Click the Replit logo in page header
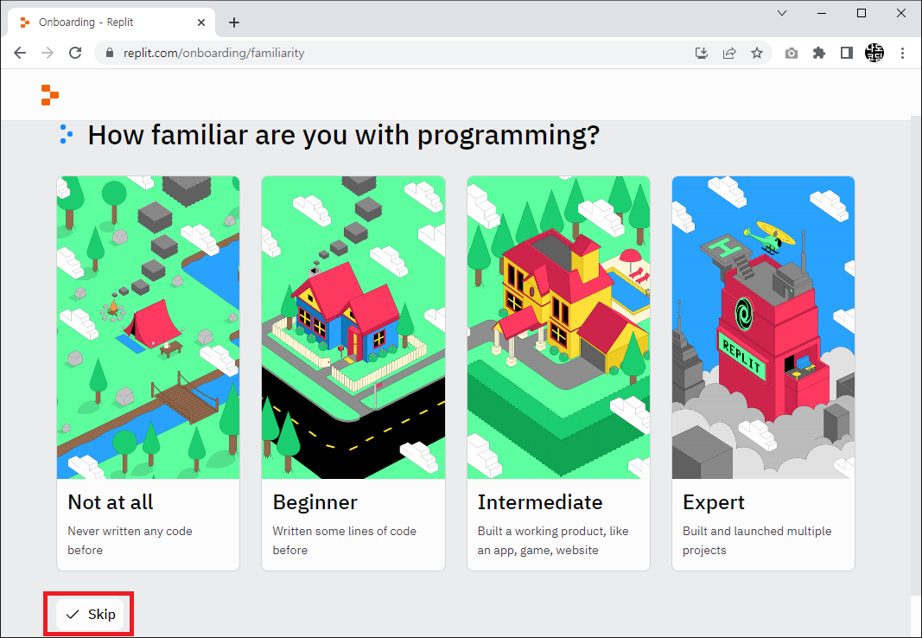 point(50,95)
